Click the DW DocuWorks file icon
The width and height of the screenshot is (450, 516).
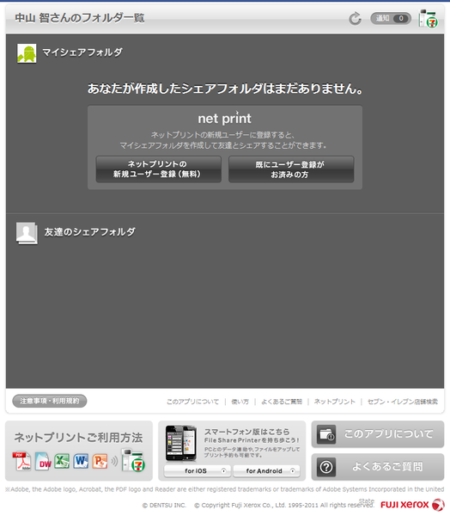(x=43, y=461)
